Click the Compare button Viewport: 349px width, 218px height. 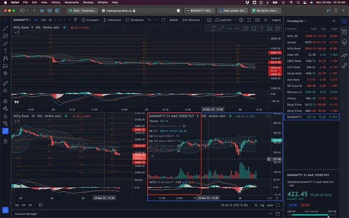[x=90, y=20]
